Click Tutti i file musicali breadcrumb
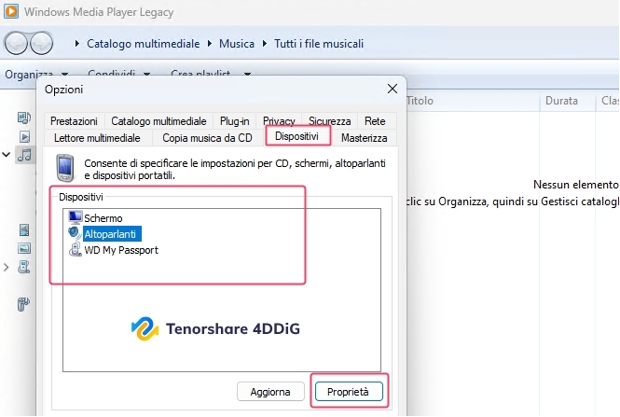This screenshot has width=620, height=417. 319,44
